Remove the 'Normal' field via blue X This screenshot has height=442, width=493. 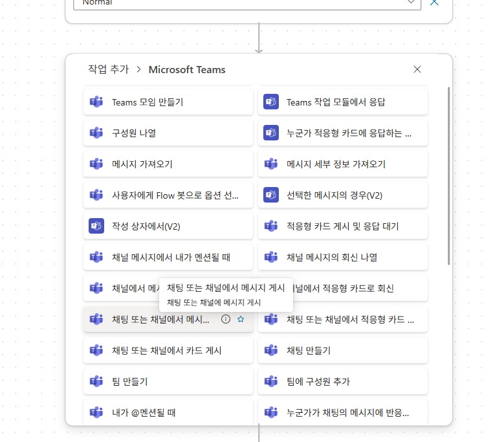(434, 3)
